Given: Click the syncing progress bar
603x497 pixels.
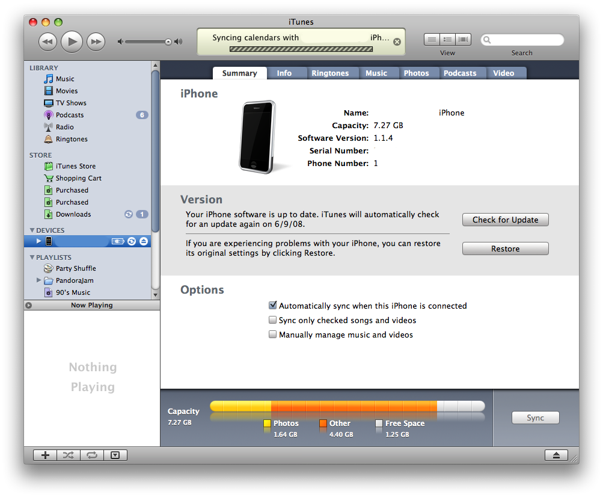Looking at the screenshot, I should [301, 49].
